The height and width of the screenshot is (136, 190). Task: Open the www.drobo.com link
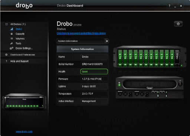point(24,132)
